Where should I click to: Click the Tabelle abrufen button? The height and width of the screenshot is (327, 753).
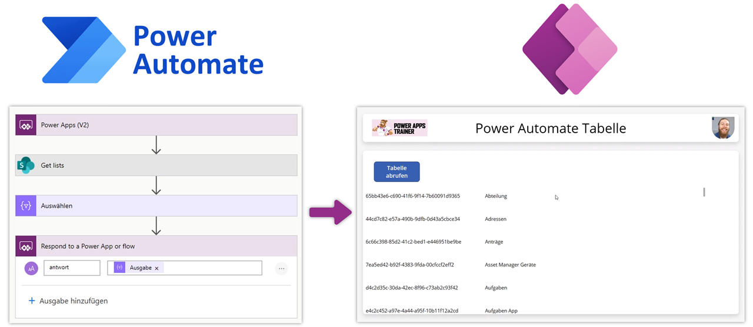tap(397, 171)
